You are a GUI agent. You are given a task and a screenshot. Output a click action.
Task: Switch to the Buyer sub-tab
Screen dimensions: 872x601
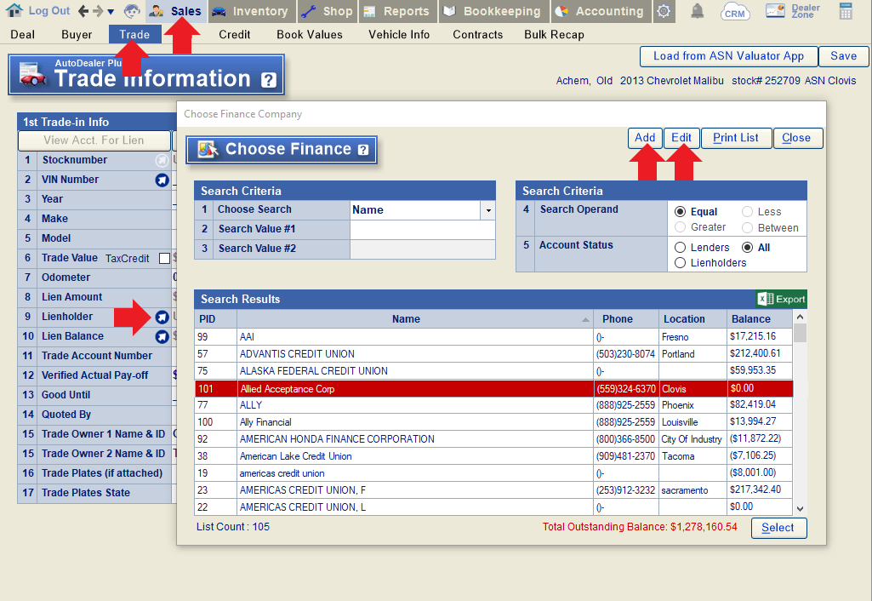pos(77,35)
